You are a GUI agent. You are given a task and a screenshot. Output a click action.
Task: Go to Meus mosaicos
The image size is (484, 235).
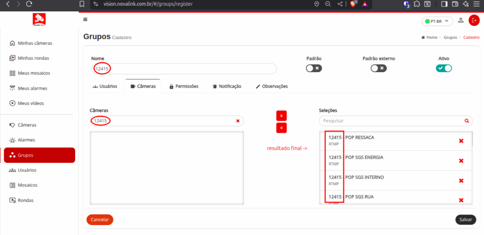tap(39, 73)
